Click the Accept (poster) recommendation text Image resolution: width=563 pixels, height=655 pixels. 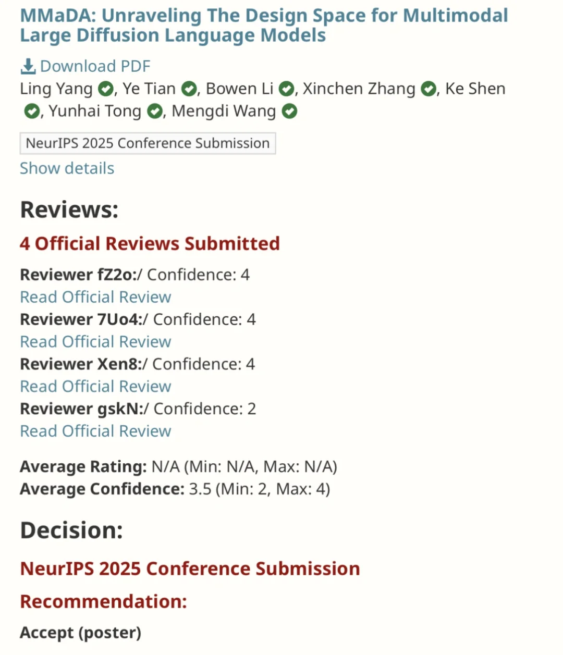81,633
